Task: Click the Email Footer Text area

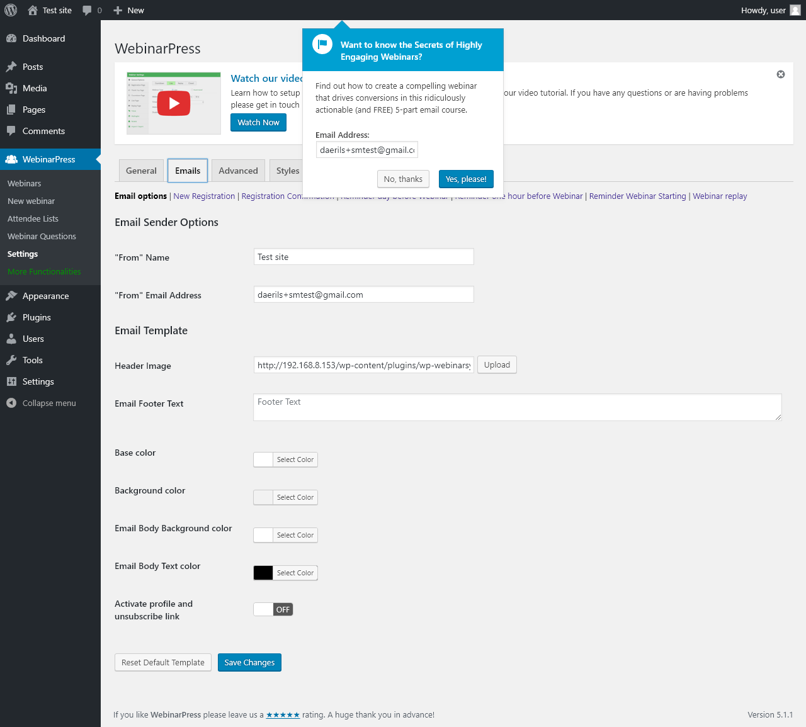Action: point(518,407)
